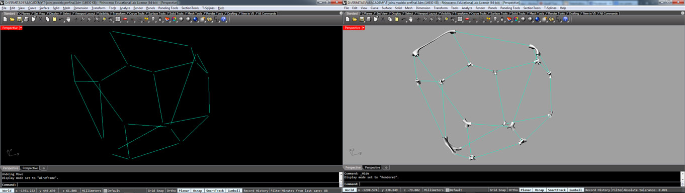Click Help question mark icon in left window

[224, 19]
